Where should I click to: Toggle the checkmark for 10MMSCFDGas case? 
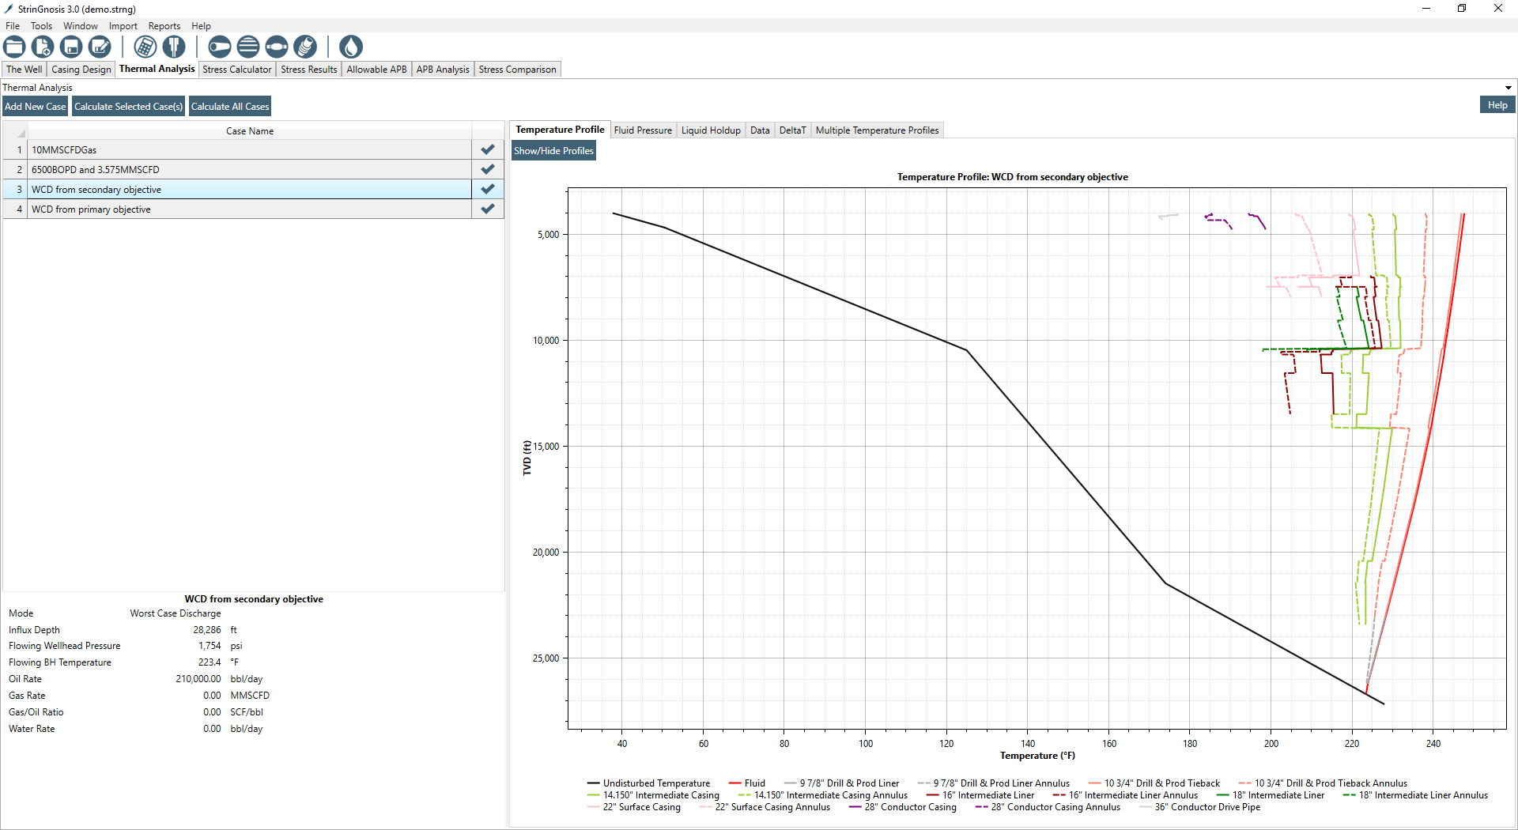[488, 149]
